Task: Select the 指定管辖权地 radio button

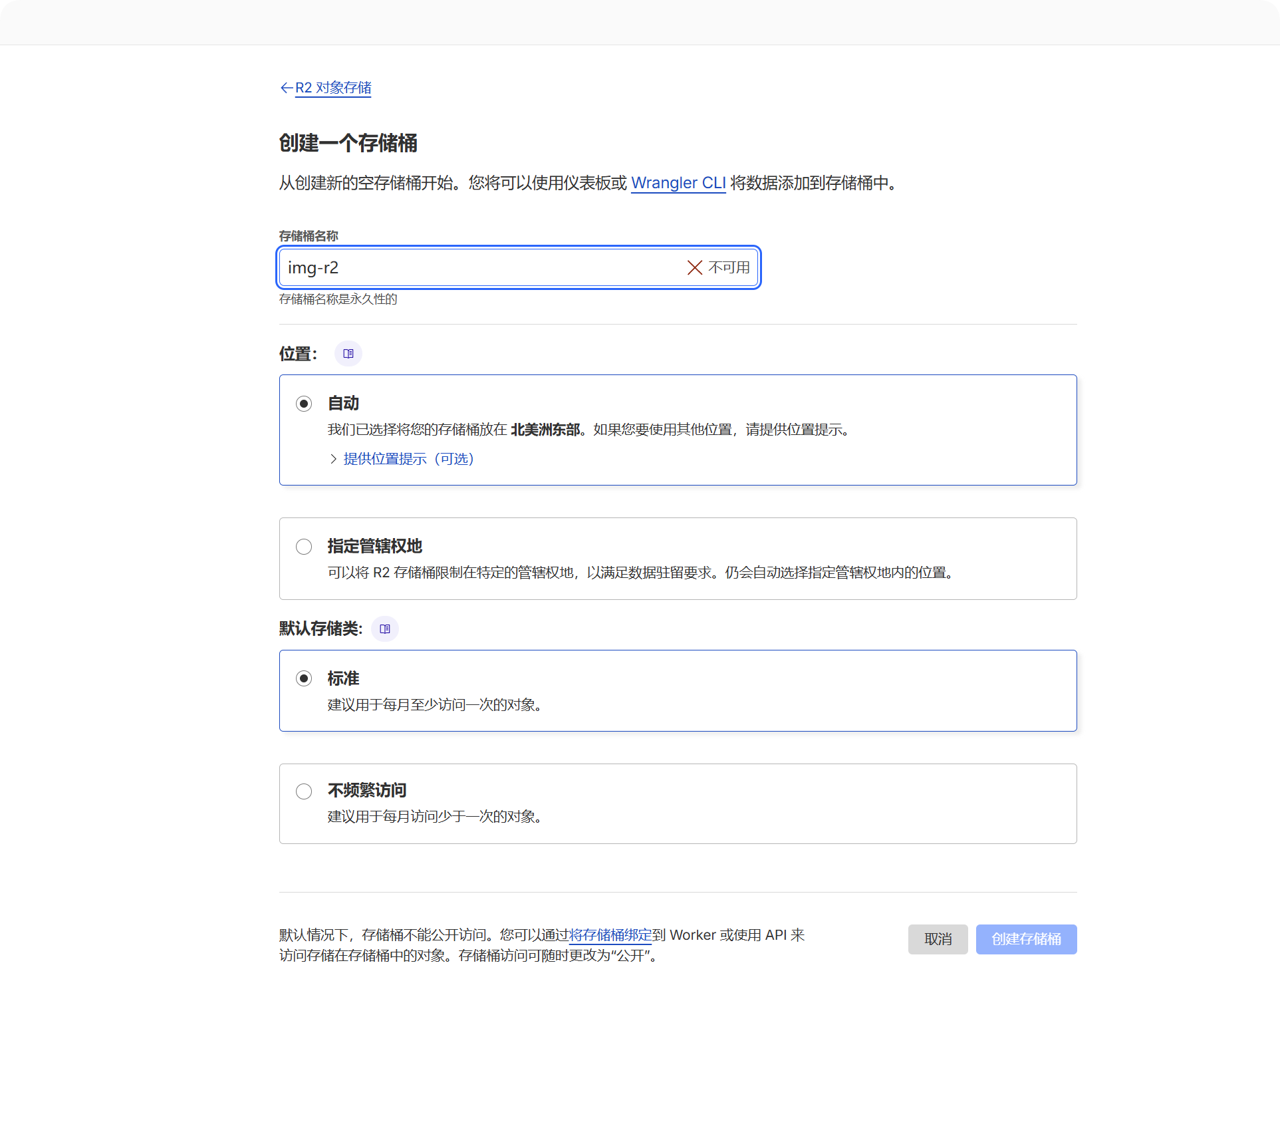Action: (304, 547)
